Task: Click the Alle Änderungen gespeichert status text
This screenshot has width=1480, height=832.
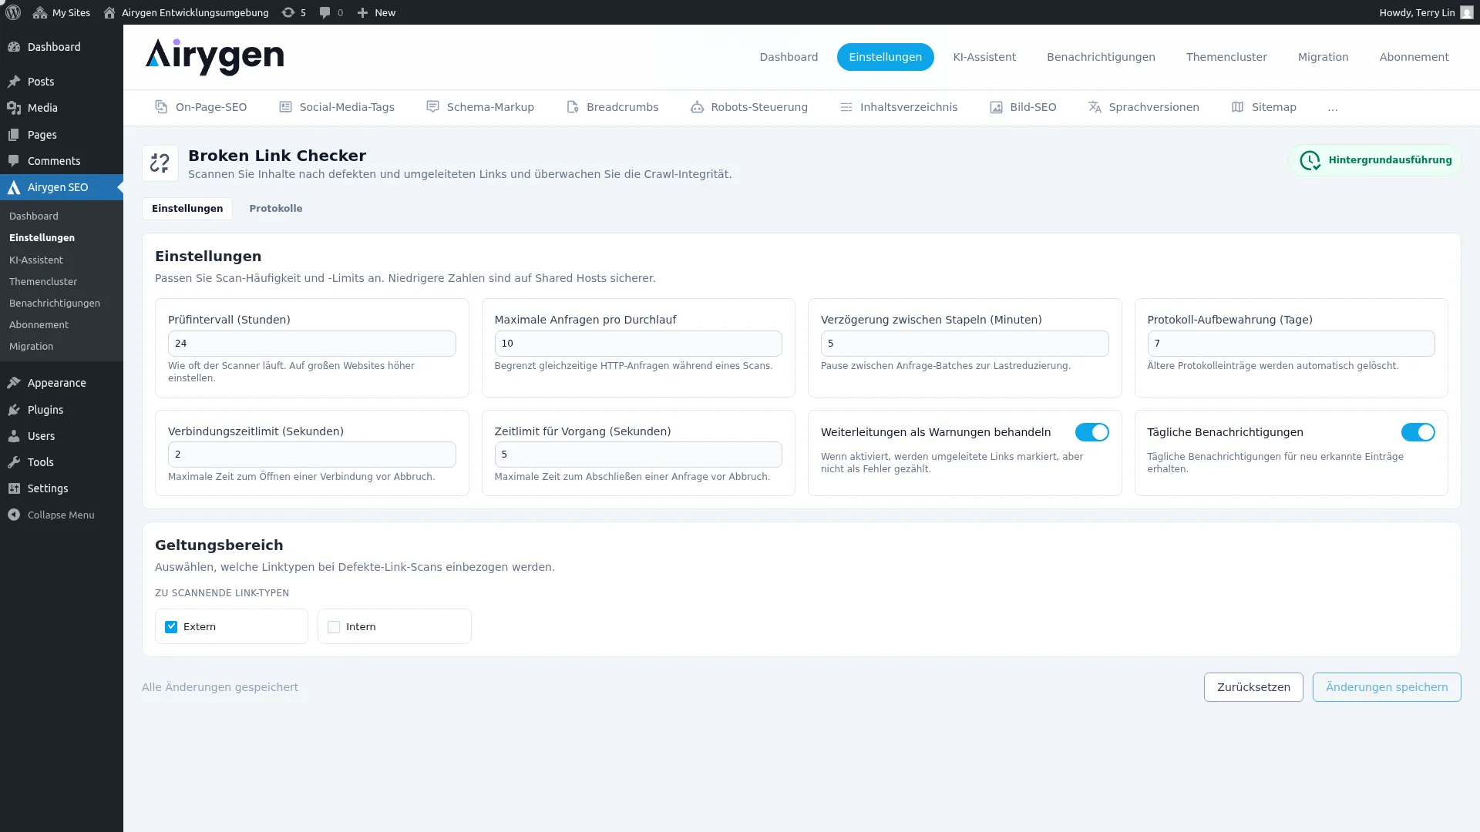Action: [220, 687]
